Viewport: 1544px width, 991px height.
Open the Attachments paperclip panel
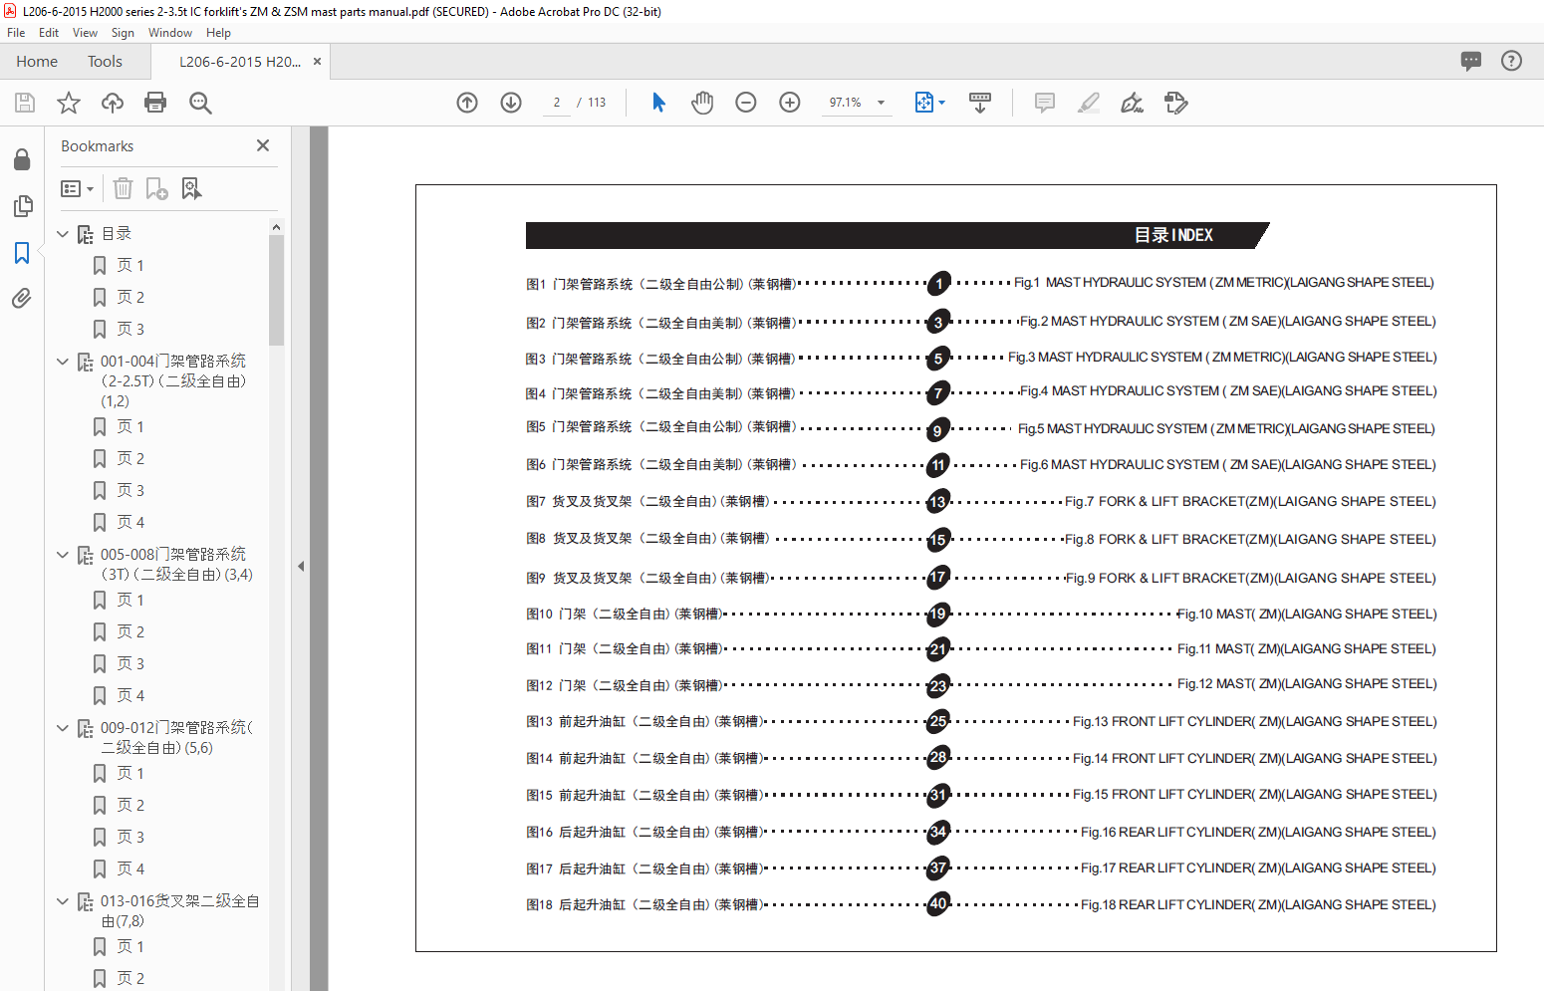pyautogui.click(x=22, y=298)
